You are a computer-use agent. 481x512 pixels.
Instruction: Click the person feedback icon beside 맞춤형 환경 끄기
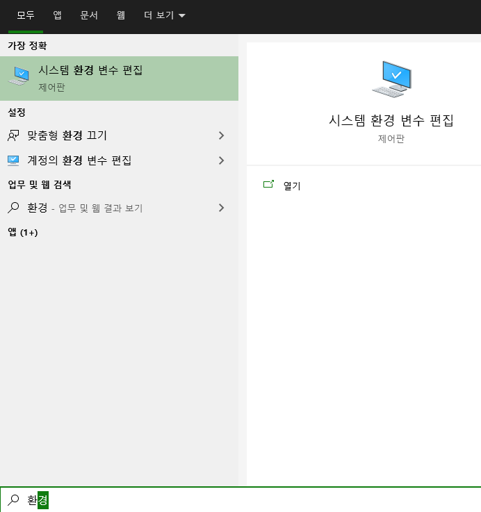[x=13, y=135]
